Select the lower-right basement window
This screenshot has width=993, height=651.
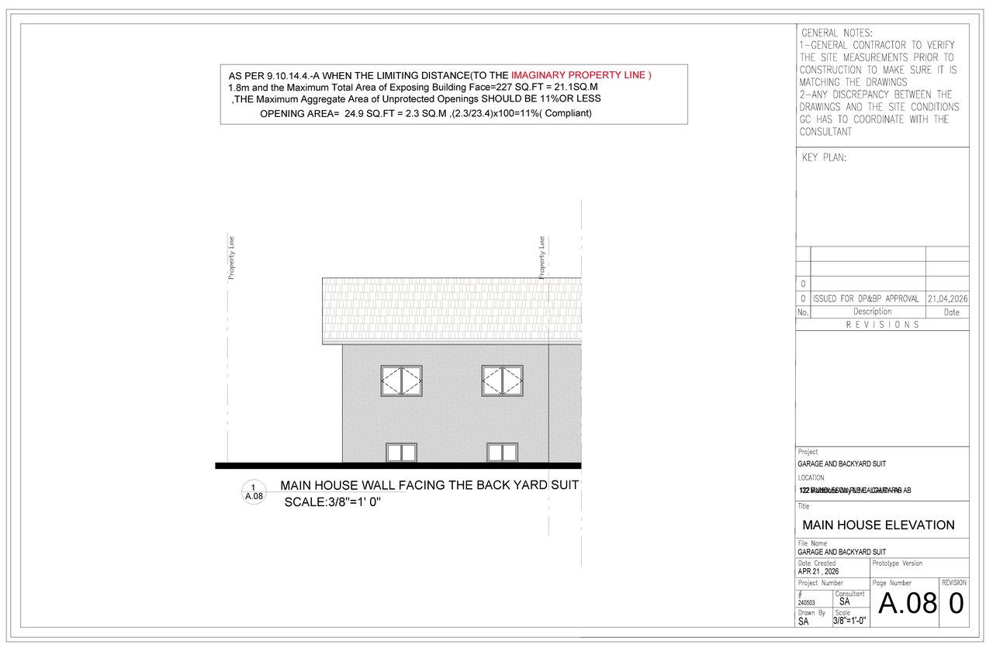[503, 453]
